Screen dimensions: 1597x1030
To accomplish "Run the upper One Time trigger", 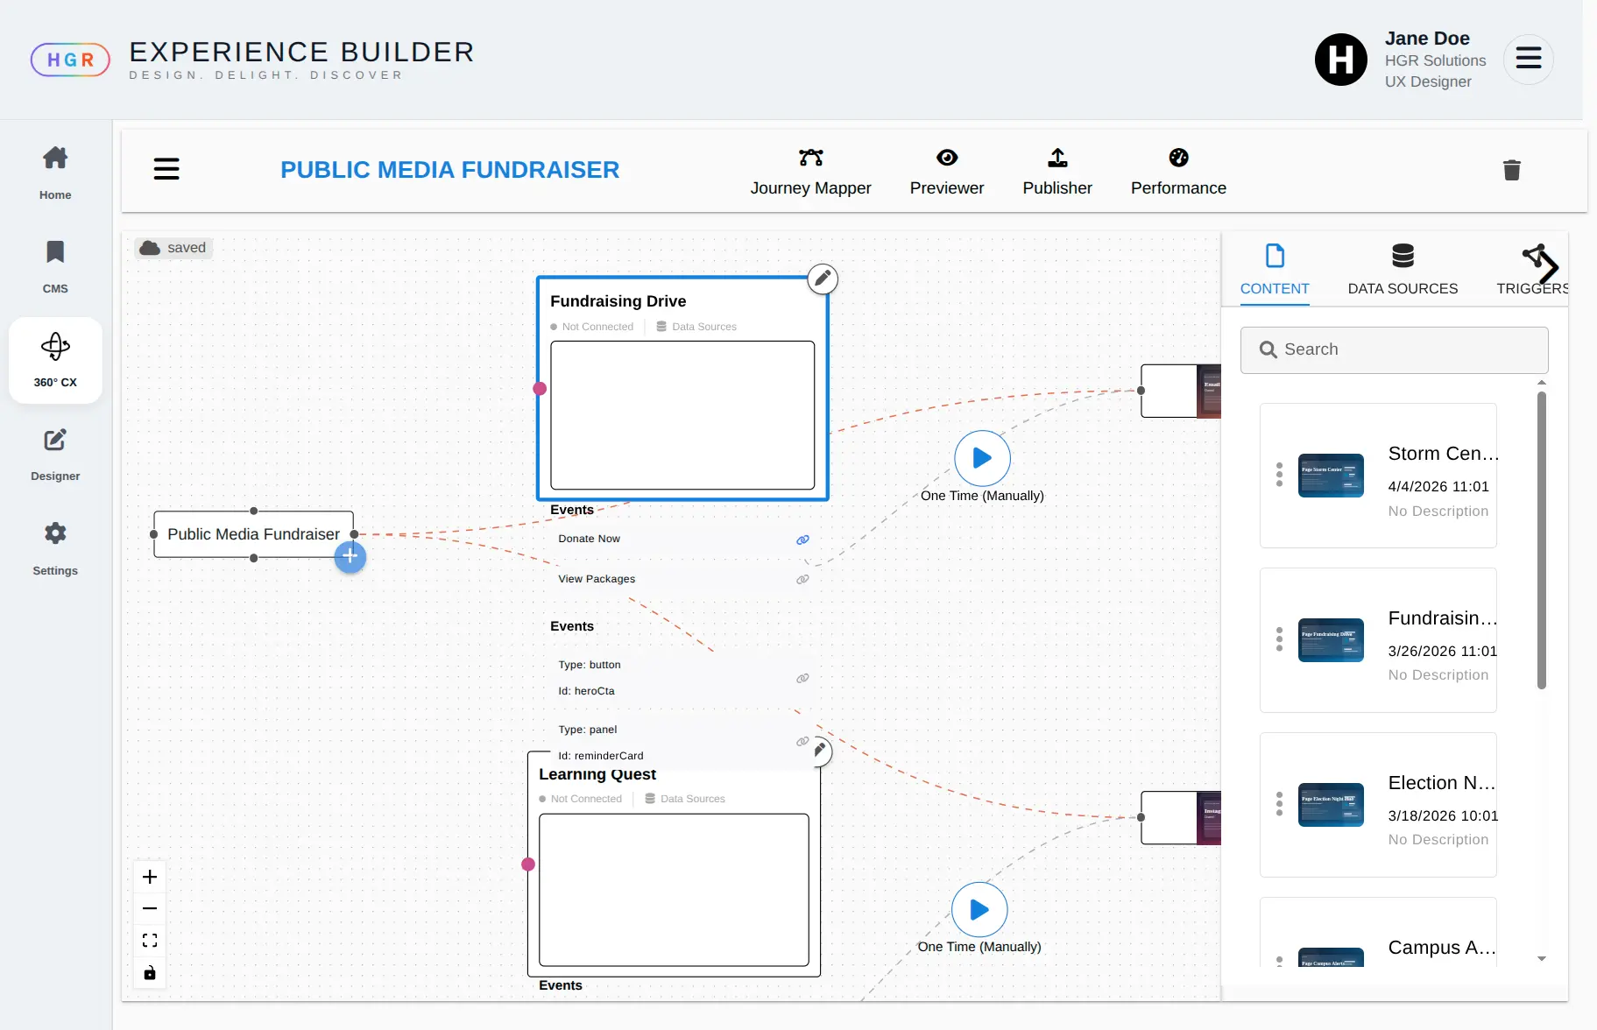I will point(981,458).
